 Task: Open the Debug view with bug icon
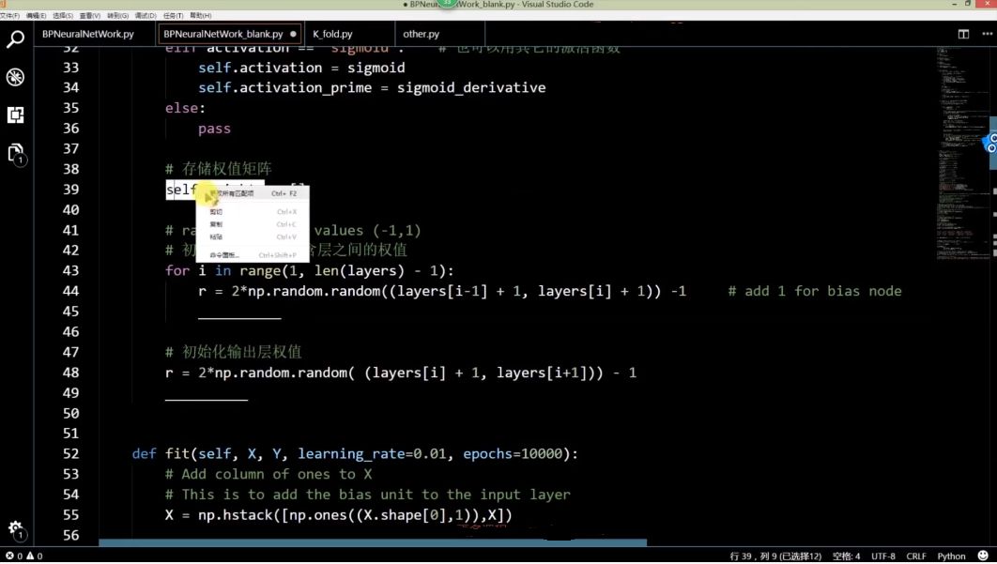[15, 77]
